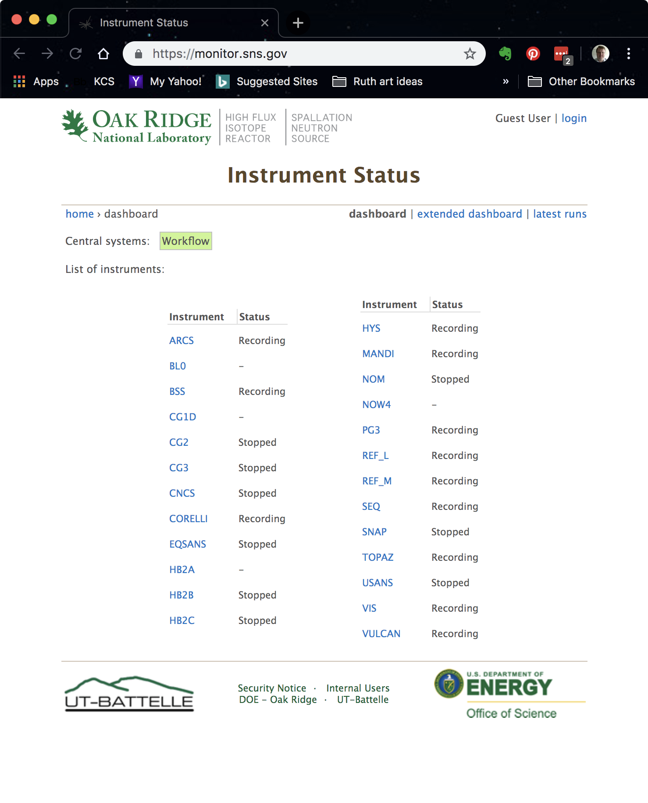
Task: Open a new browser tab
Action: pyautogui.click(x=298, y=23)
